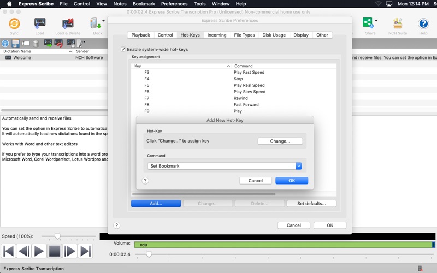
Task: Click the Dock device icon
Action: (95, 23)
